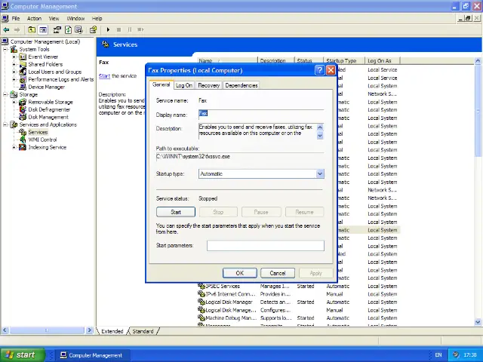Switch to the Dependencies tab

tap(241, 85)
